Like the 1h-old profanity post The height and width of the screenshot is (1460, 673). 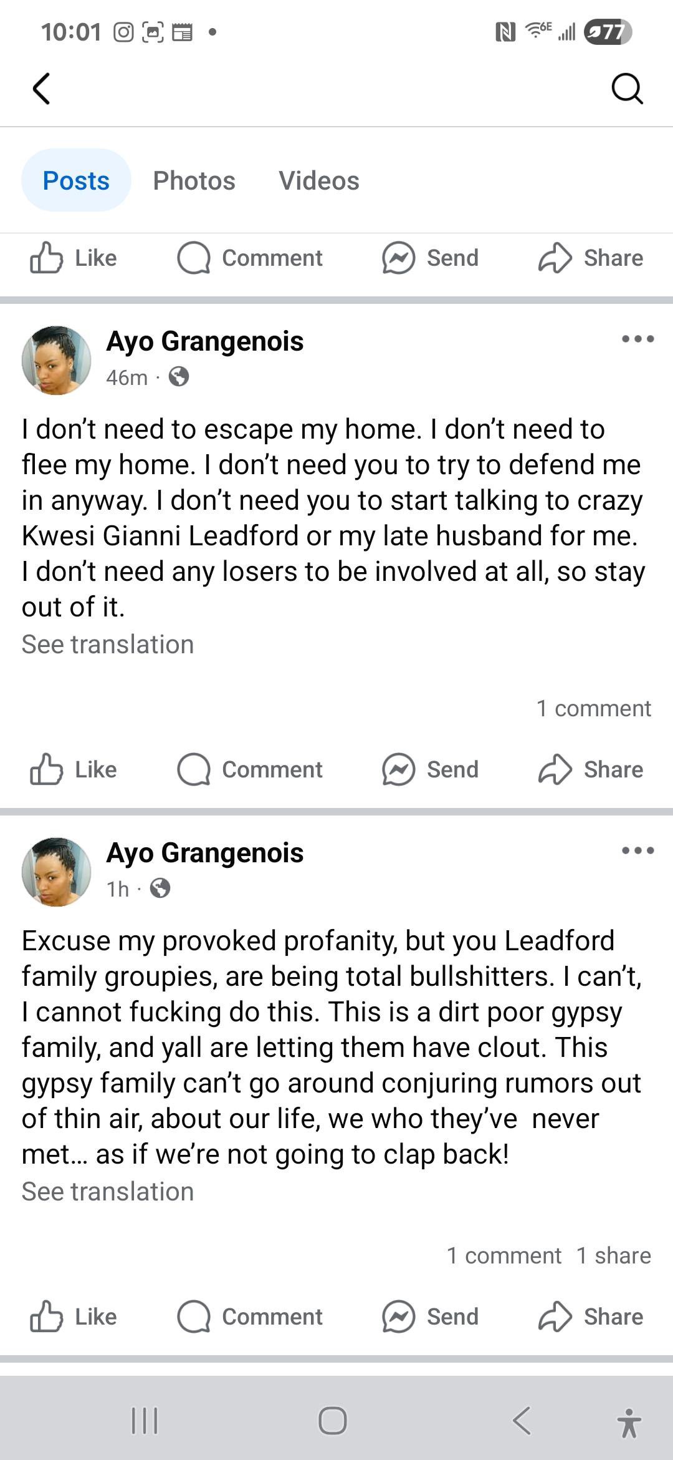point(74,1316)
